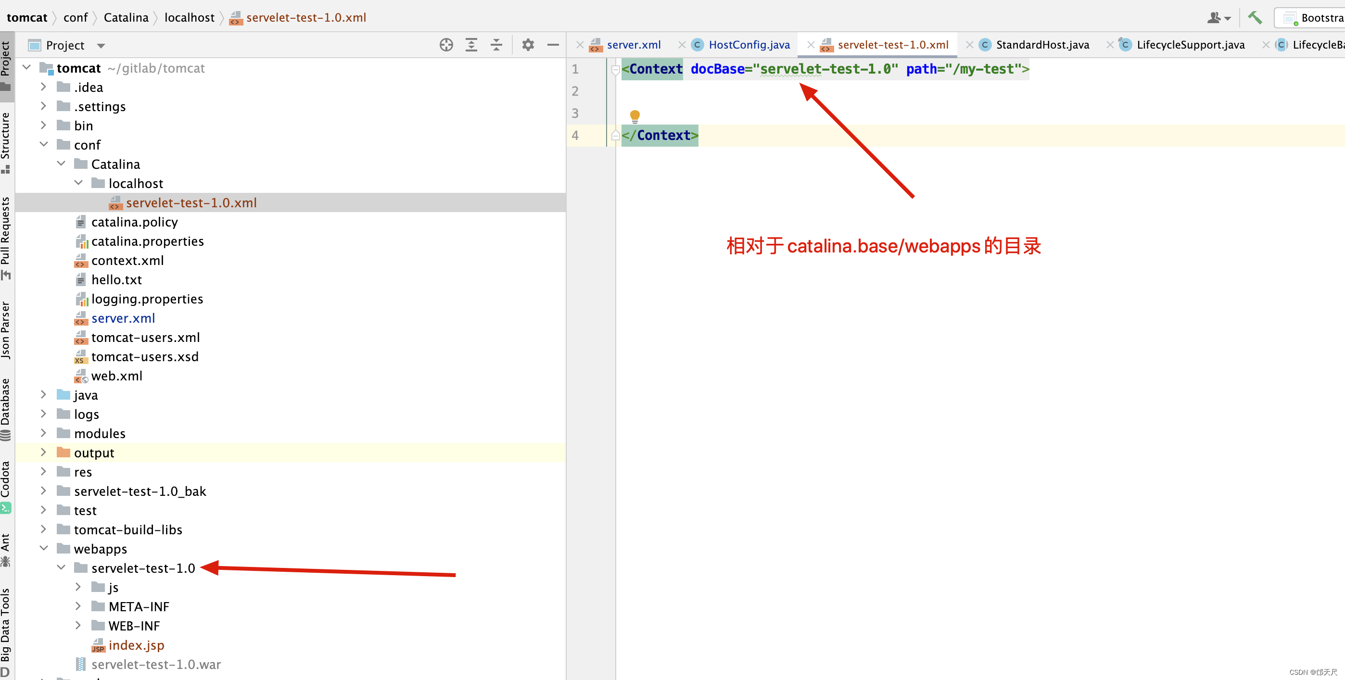Click localhost in the breadcrumb path

[x=190, y=18]
